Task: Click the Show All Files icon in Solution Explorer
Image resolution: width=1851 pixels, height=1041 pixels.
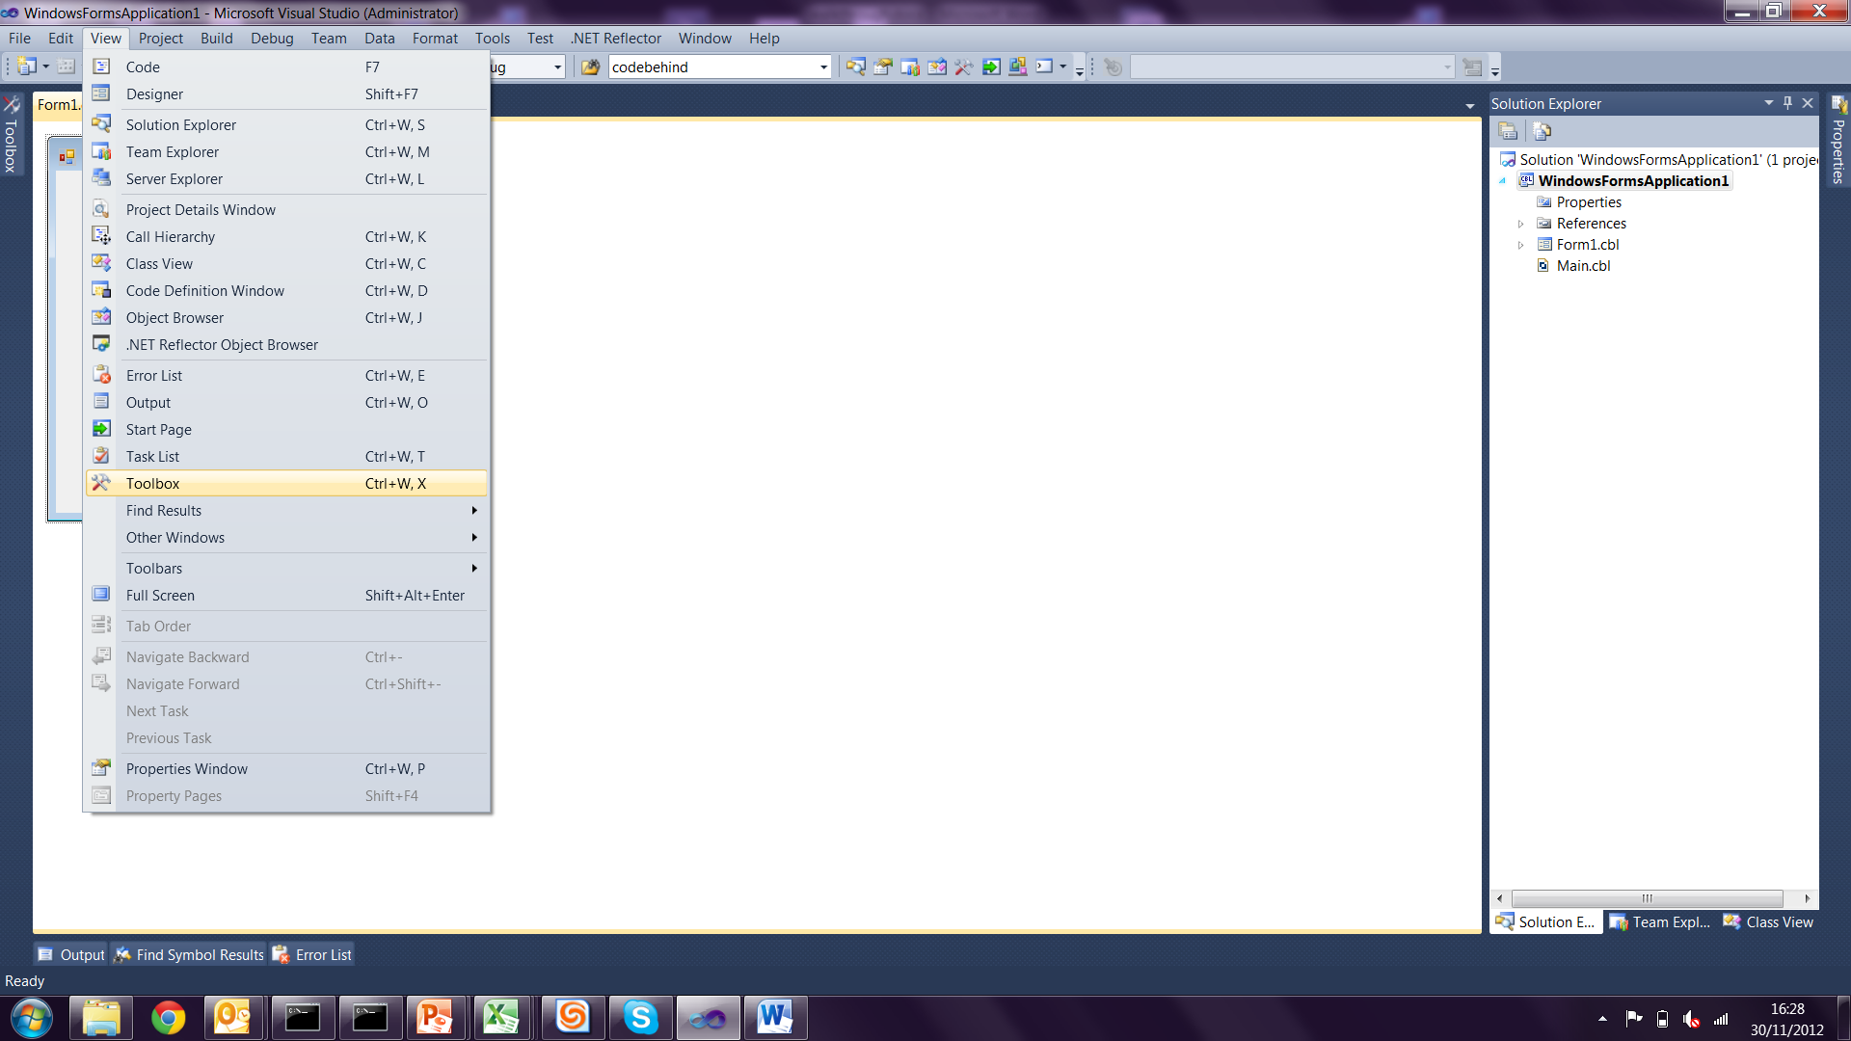Action: pos(1542,131)
